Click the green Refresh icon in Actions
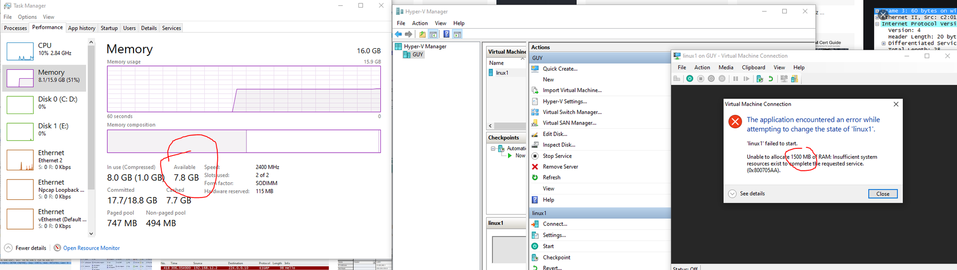The width and height of the screenshot is (957, 270). 535,177
